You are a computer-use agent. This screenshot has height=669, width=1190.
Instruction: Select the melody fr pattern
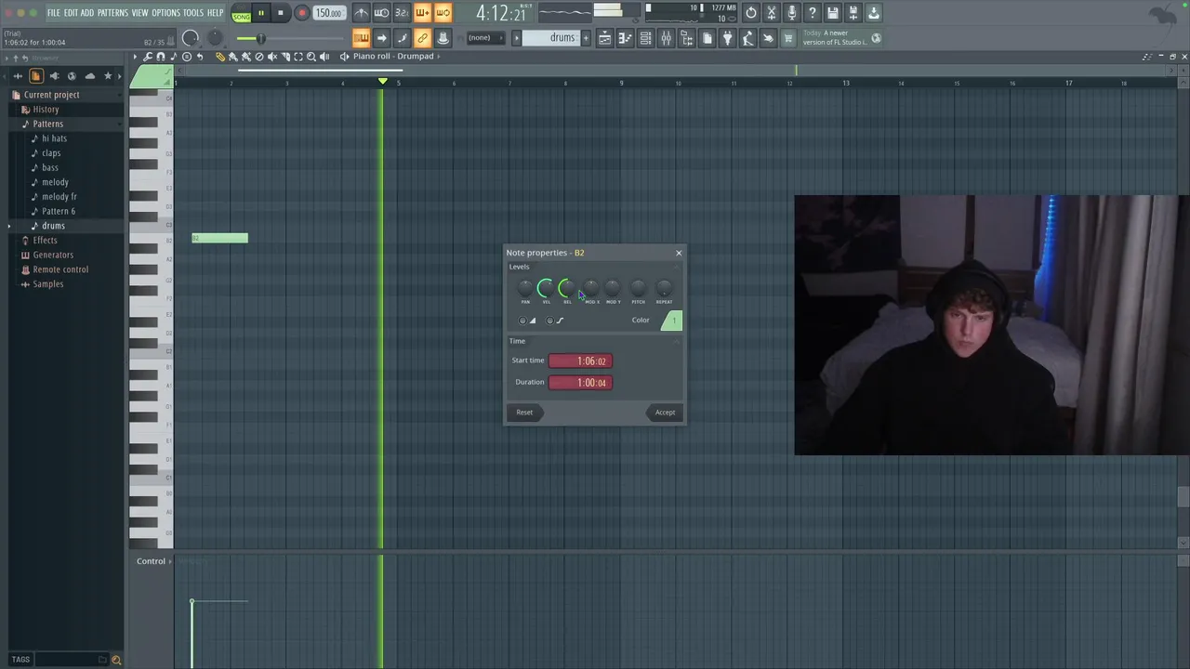tap(59, 196)
